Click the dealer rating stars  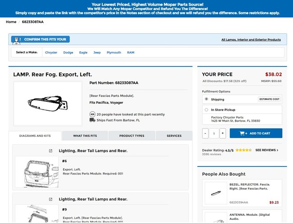243,150
